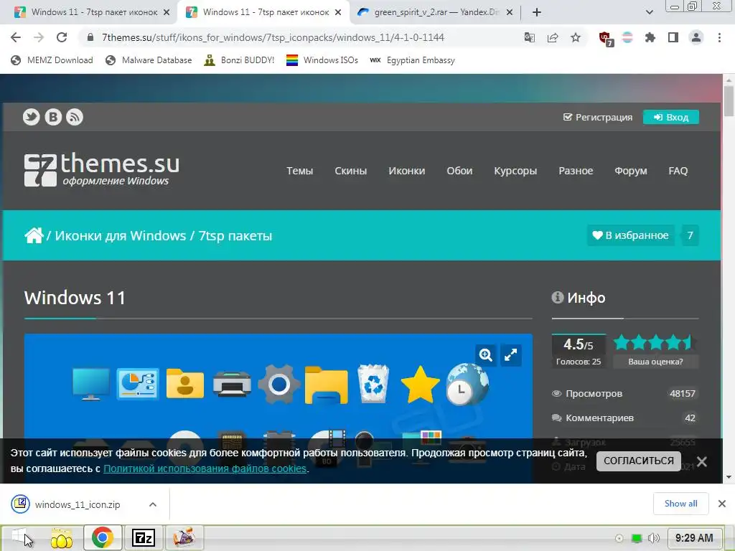Open the Курсоры menu
The width and height of the screenshot is (735, 551).
point(515,171)
